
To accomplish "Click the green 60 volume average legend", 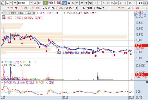I will coord(29,62).
